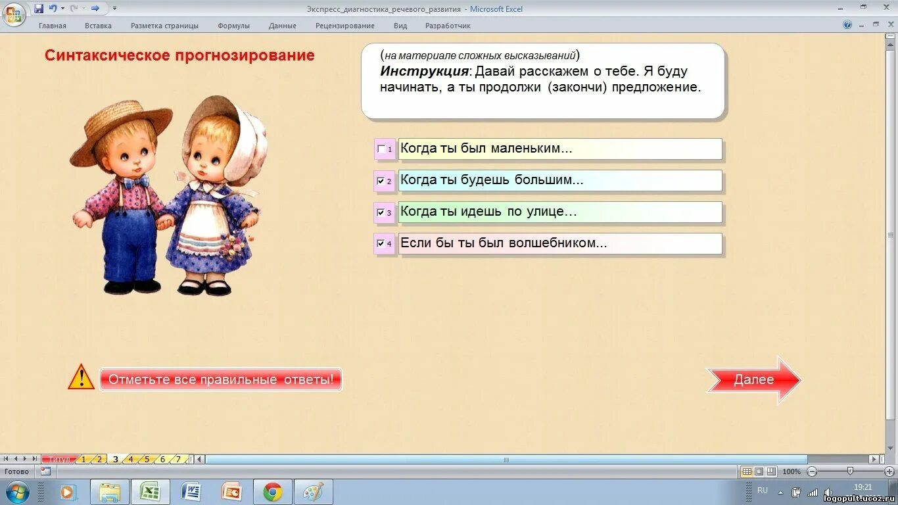Click the 100% zoom level

coord(792,471)
